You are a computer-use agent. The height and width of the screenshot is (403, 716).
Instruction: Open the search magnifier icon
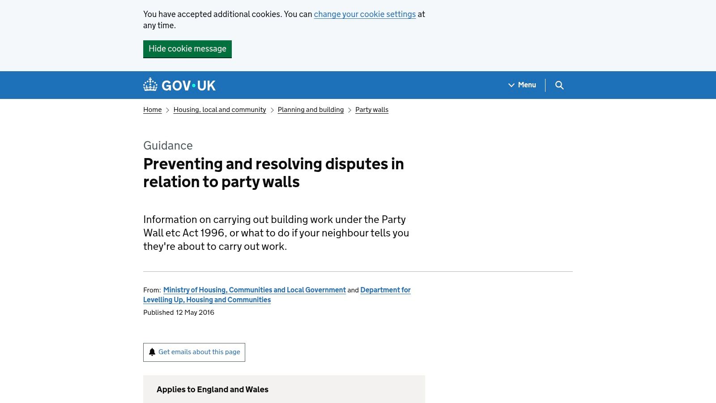click(x=559, y=85)
